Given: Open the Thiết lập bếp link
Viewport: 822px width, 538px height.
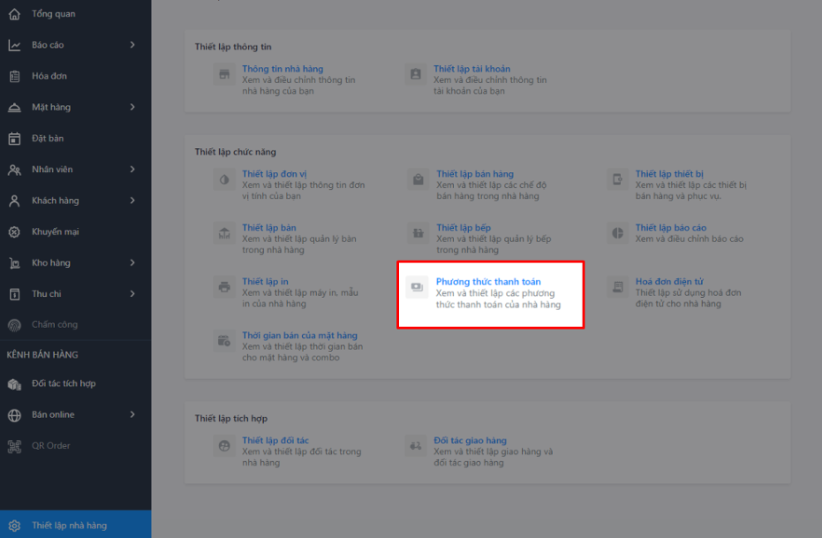Looking at the screenshot, I should pos(464,228).
